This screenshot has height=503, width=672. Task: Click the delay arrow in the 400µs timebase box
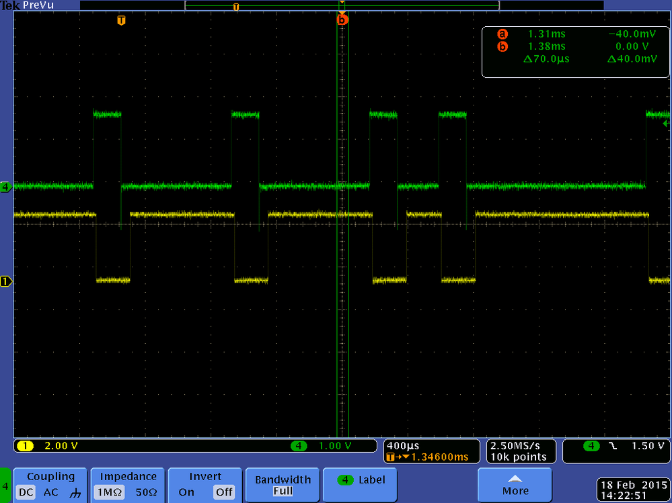(x=404, y=455)
